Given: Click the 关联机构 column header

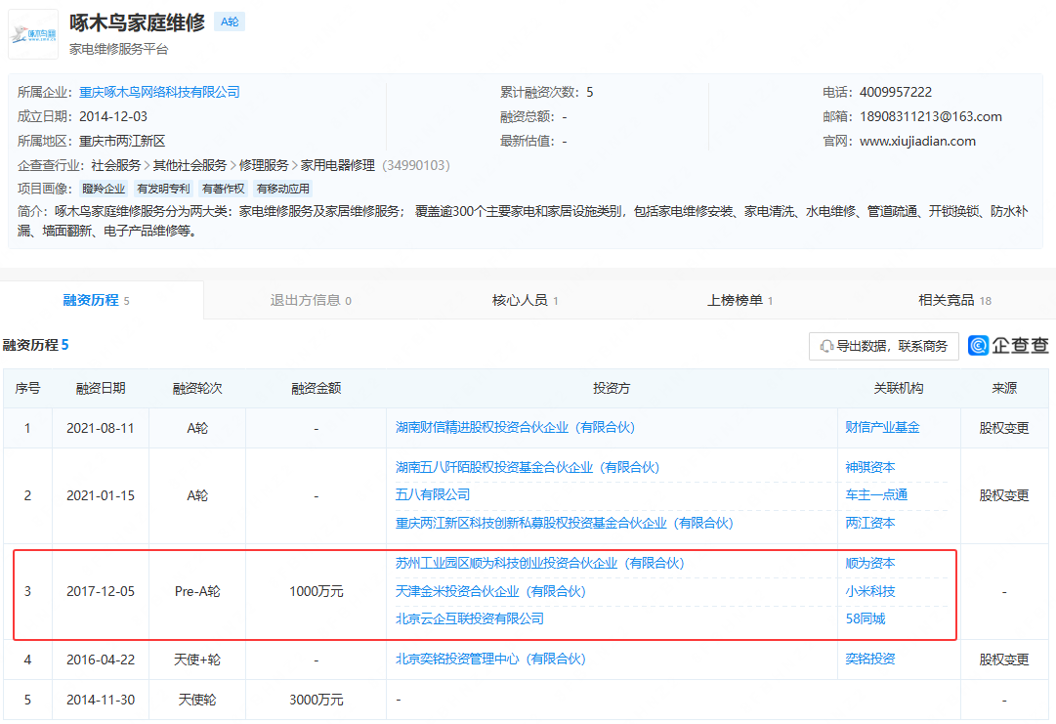Looking at the screenshot, I should (899, 389).
